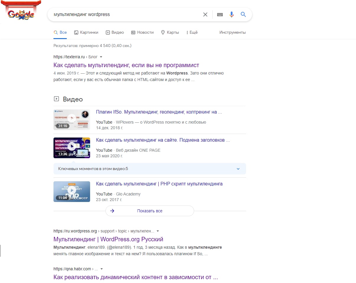Screen dimensions: 356x283
Task: Expand 'Ключевых моментов в этом видео' chevron
Action: (238, 169)
